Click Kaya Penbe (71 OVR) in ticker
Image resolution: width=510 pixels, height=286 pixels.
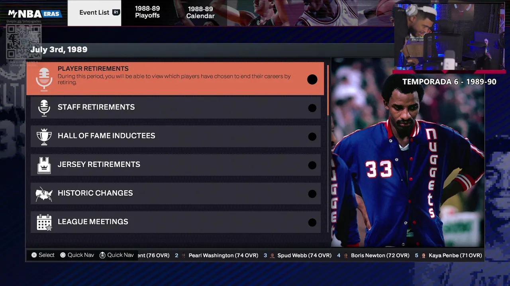click(x=455, y=255)
